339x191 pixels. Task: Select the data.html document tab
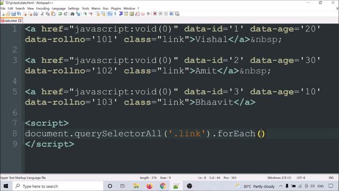tap(11, 21)
